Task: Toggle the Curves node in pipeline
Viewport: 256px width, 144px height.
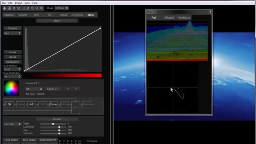Action: [x=53, y=104]
